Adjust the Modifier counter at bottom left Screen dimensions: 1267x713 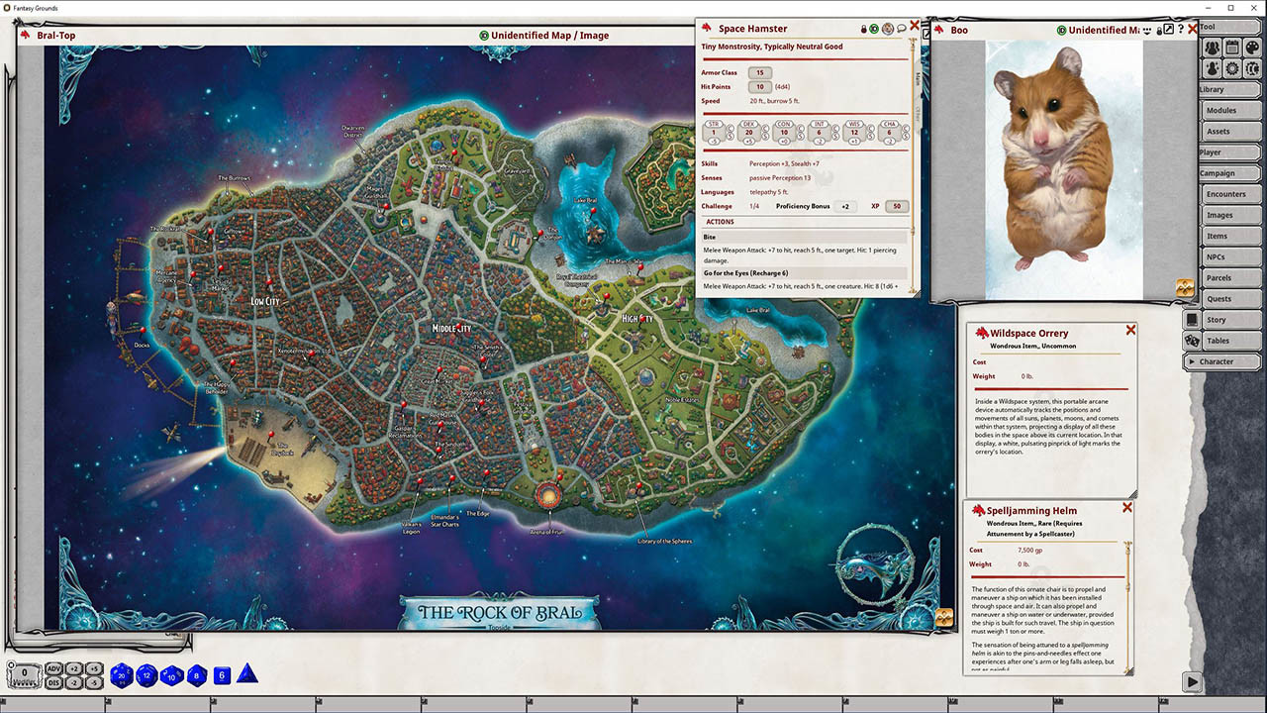point(24,674)
